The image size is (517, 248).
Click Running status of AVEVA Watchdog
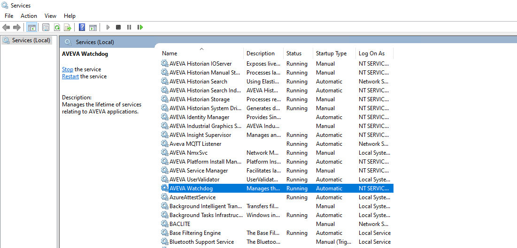coord(297,188)
